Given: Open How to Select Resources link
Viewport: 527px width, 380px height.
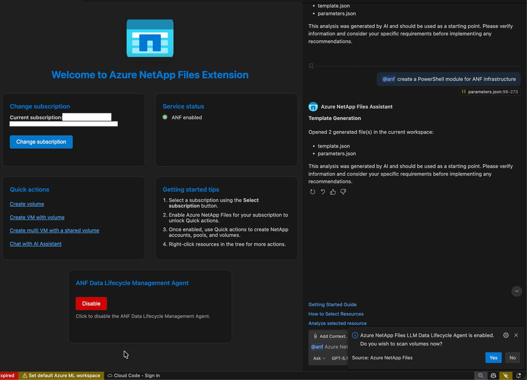Looking at the screenshot, I should [x=336, y=314].
